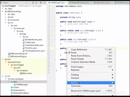
Task: Collapse the production folder
Action: click(x=5, y=62)
